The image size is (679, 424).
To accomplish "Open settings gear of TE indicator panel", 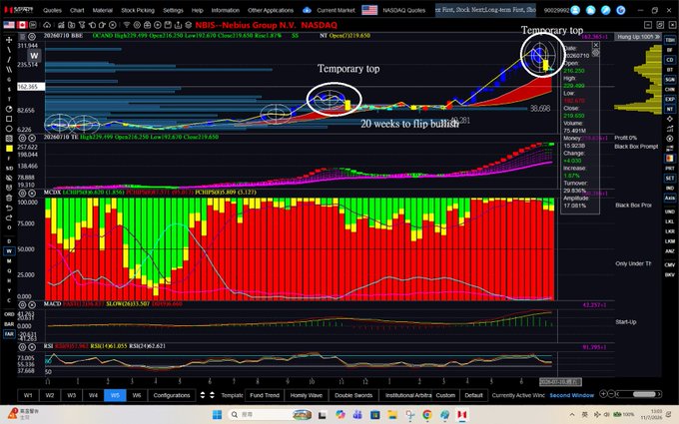I will coord(22,139).
